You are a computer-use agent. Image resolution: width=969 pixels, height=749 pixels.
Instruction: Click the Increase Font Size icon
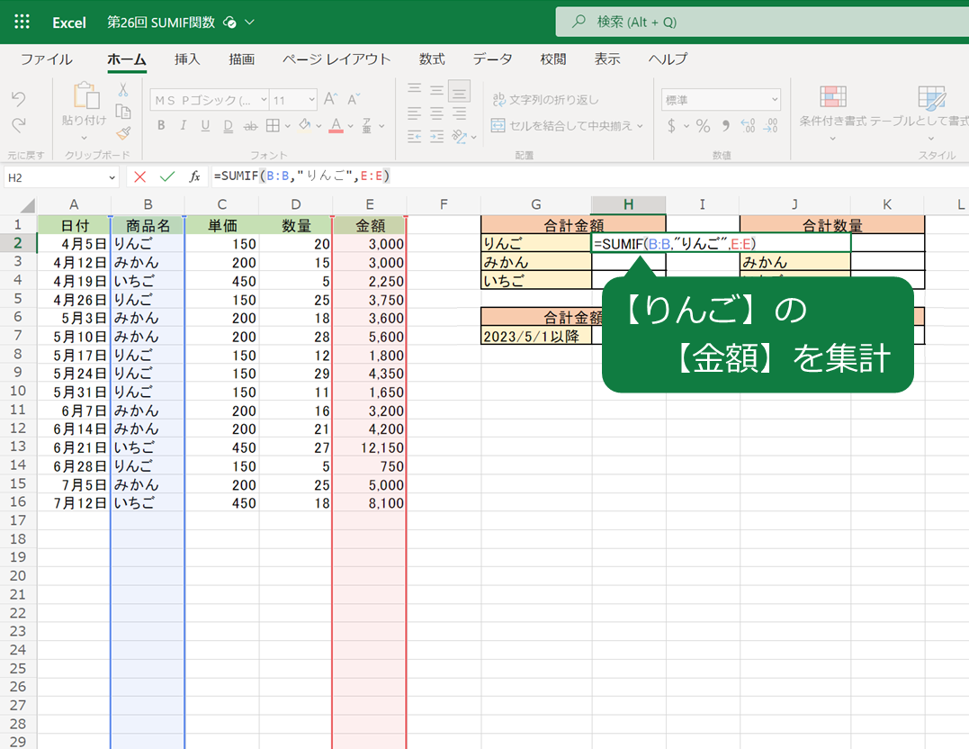tap(330, 100)
